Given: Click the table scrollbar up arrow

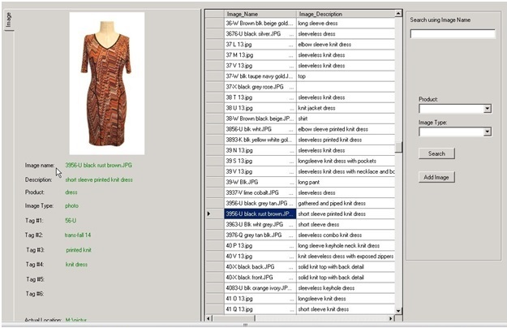Looking at the screenshot, I should click(398, 14).
